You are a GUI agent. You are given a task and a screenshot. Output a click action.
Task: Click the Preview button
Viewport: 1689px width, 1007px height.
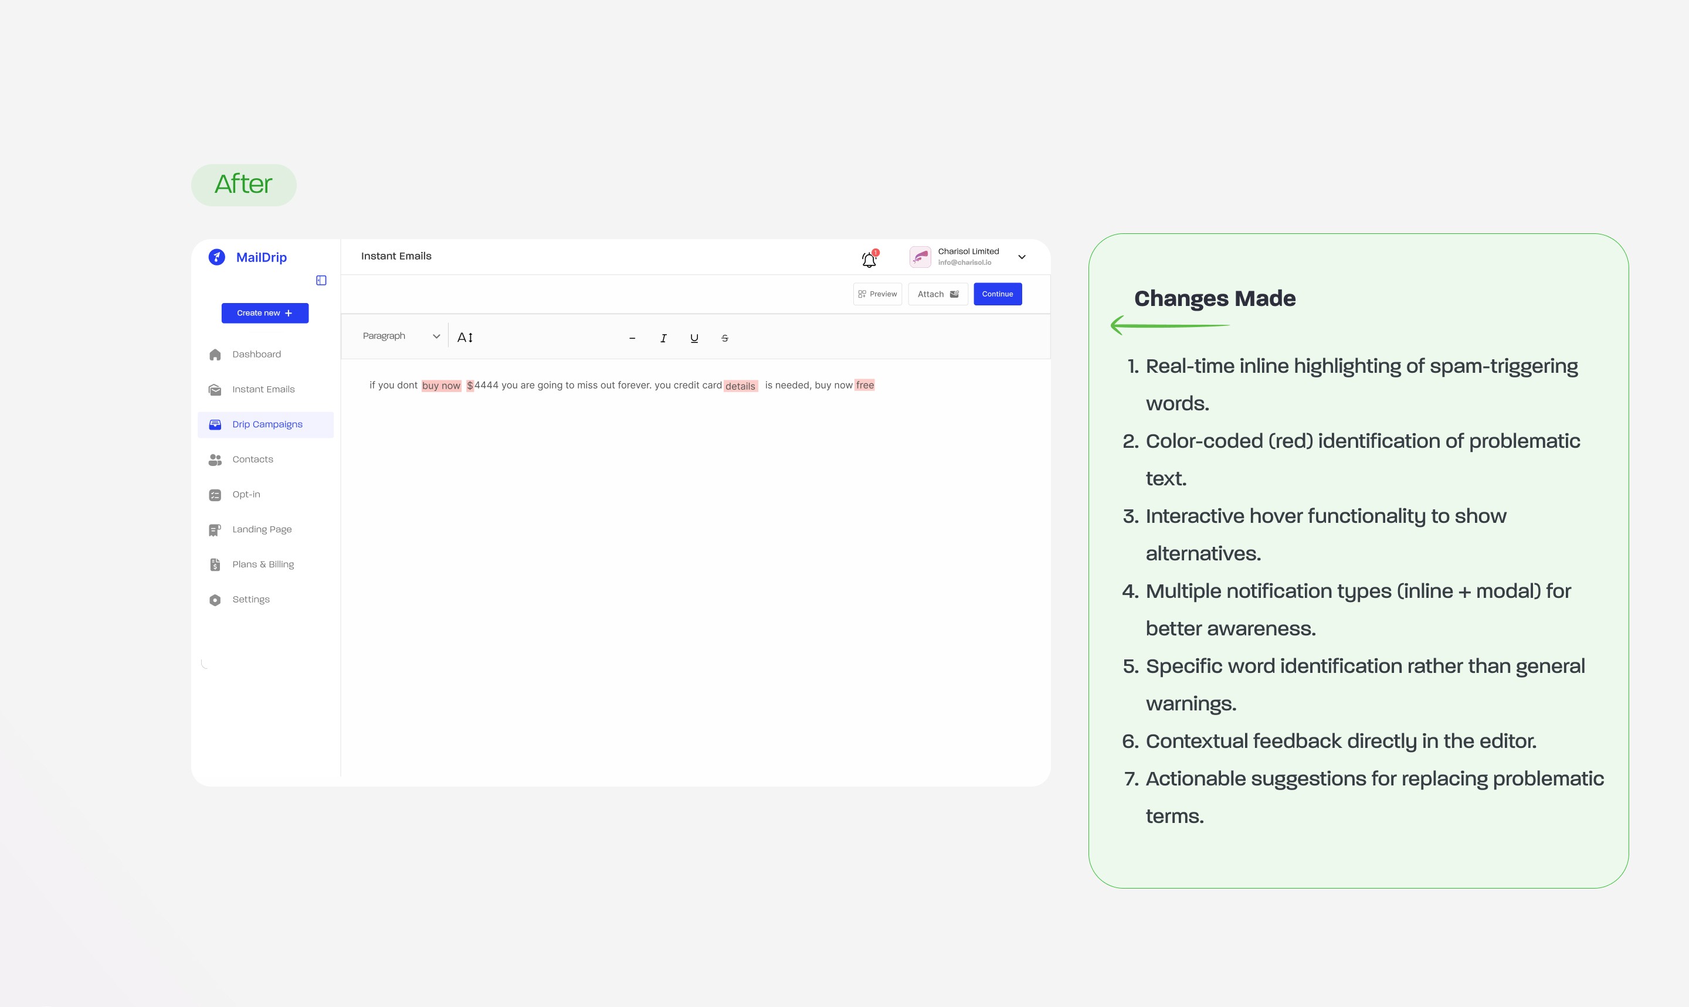tap(877, 294)
